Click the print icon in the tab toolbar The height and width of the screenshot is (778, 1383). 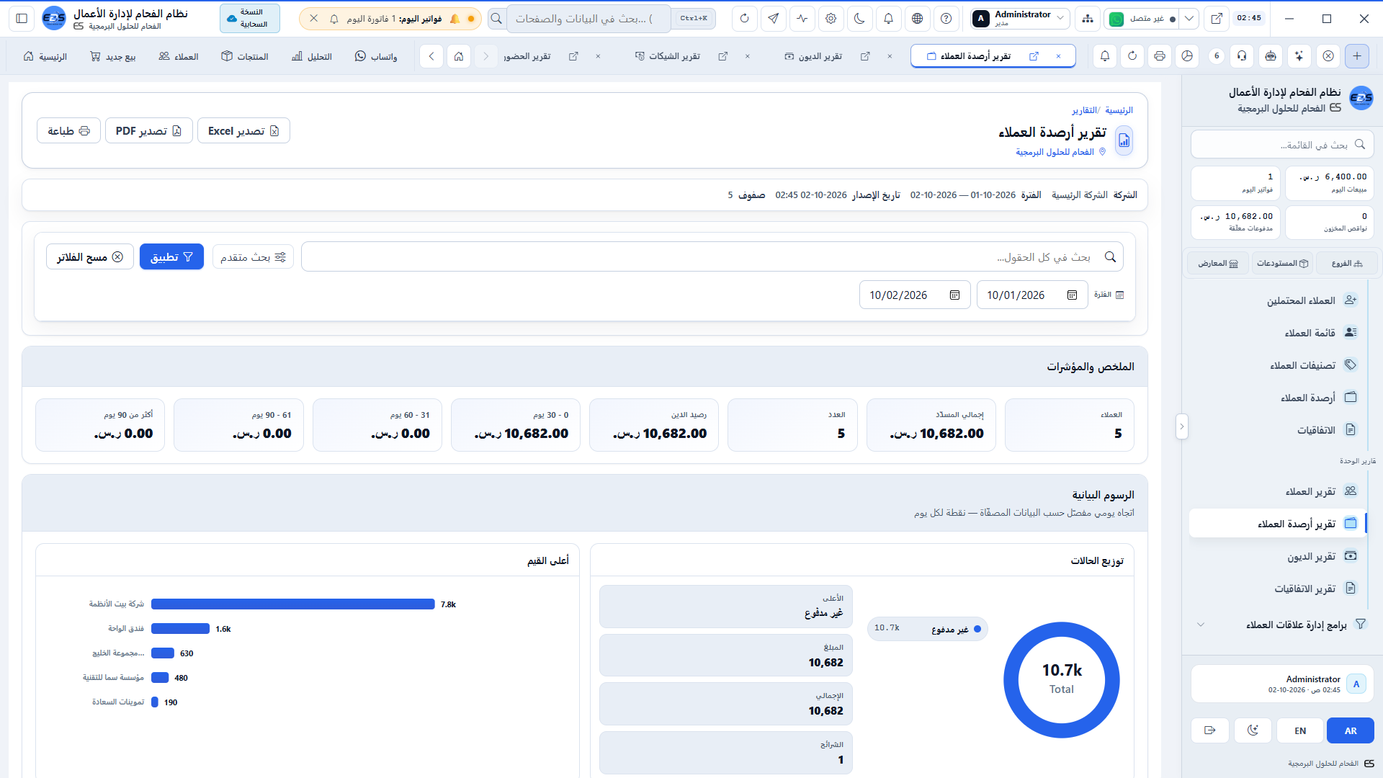(1160, 56)
